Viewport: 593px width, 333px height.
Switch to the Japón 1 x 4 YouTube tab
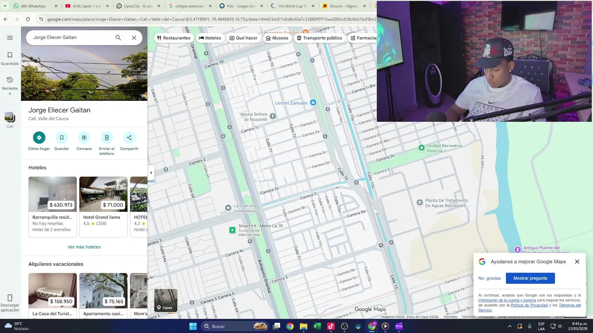pyautogui.click(x=87, y=6)
